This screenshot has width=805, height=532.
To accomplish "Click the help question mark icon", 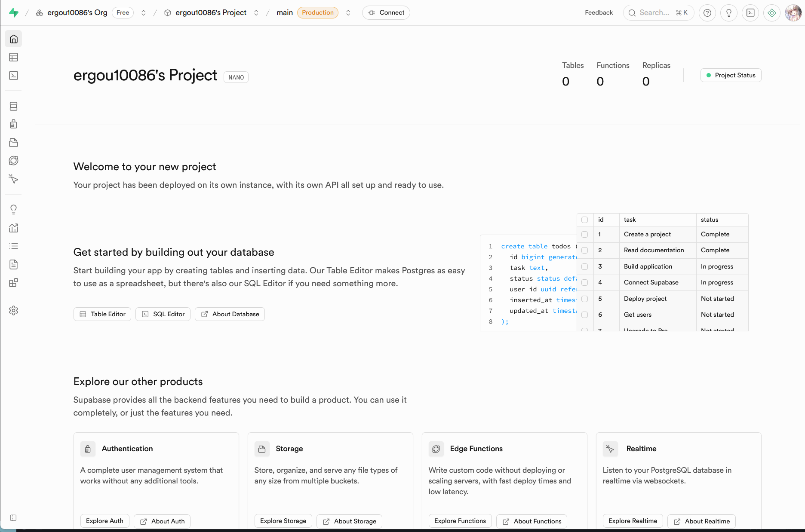I will pos(707,13).
